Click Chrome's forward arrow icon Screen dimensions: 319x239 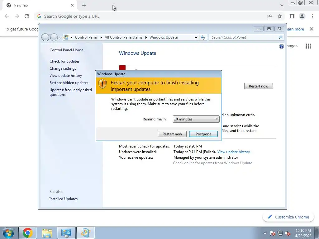17,16
